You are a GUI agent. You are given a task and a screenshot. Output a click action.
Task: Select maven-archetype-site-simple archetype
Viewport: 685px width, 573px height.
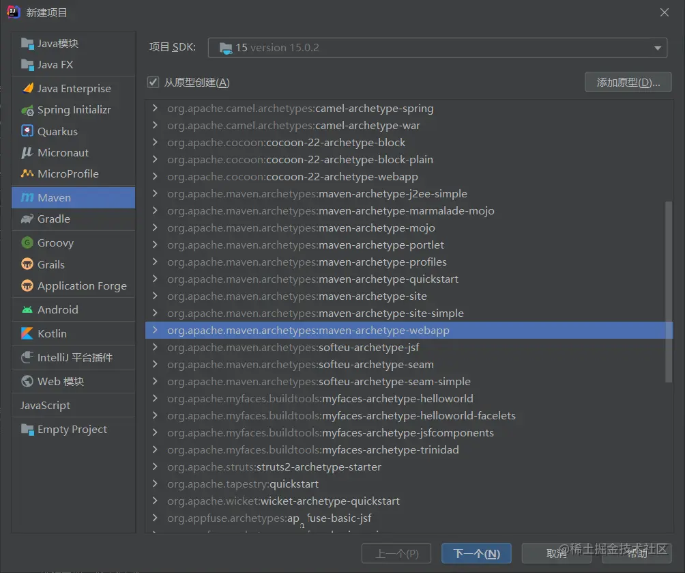pos(409,313)
